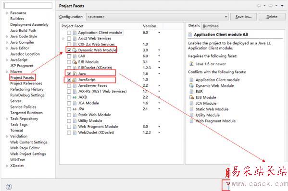
Task: Enable the Utility Module checkbox
Action: [x=69, y=121]
